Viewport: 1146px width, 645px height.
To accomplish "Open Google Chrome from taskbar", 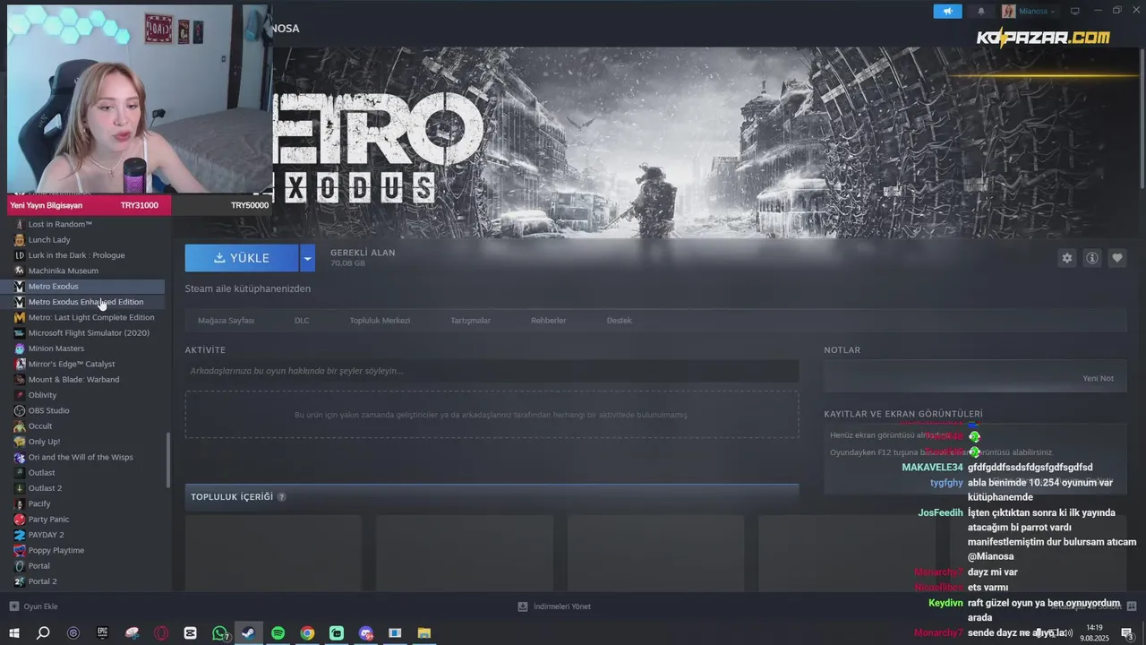I will point(307,633).
